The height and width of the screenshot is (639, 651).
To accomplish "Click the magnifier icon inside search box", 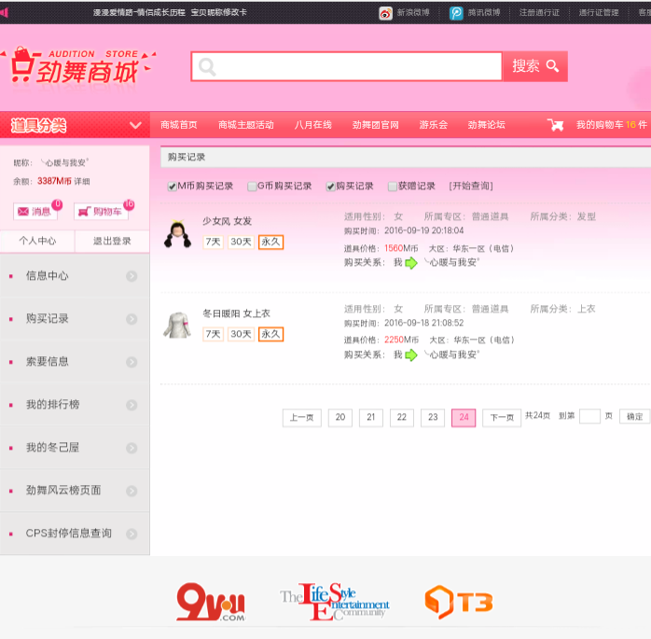I will 207,67.
